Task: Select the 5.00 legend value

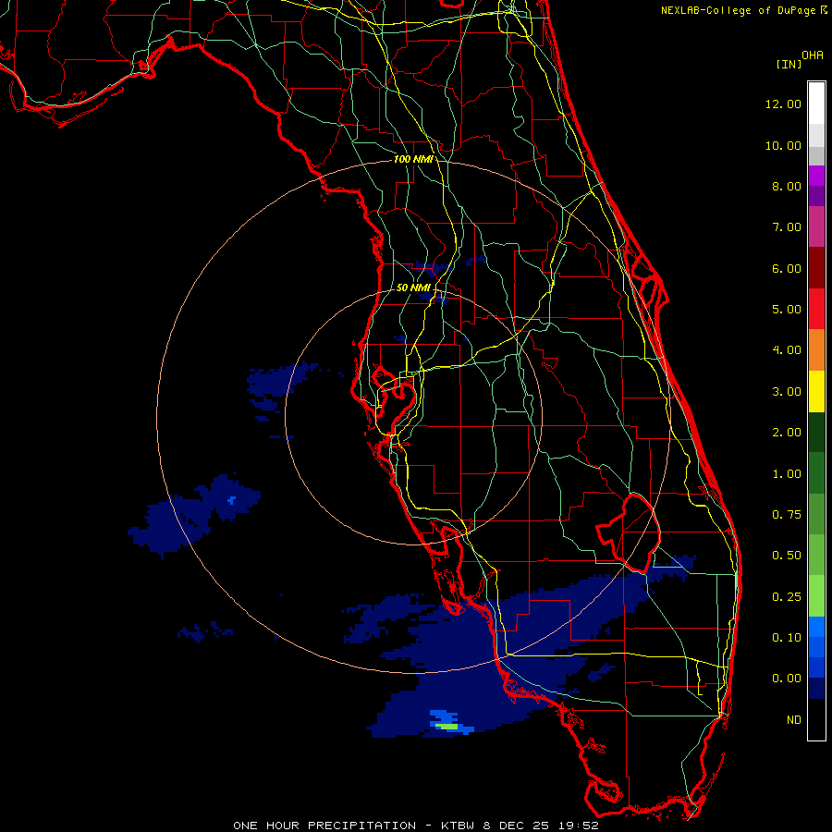Action: coord(787,310)
